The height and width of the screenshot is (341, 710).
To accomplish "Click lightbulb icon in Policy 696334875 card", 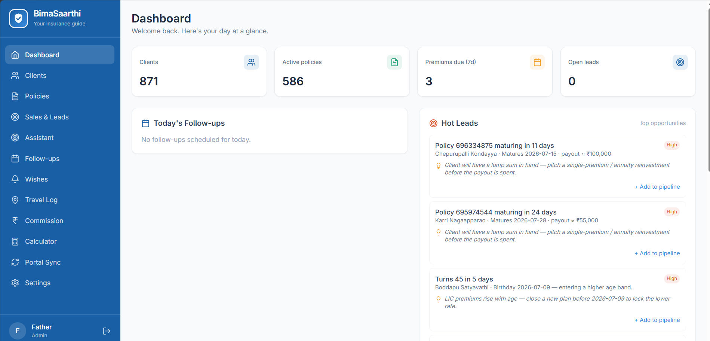I will pyautogui.click(x=439, y=165).
